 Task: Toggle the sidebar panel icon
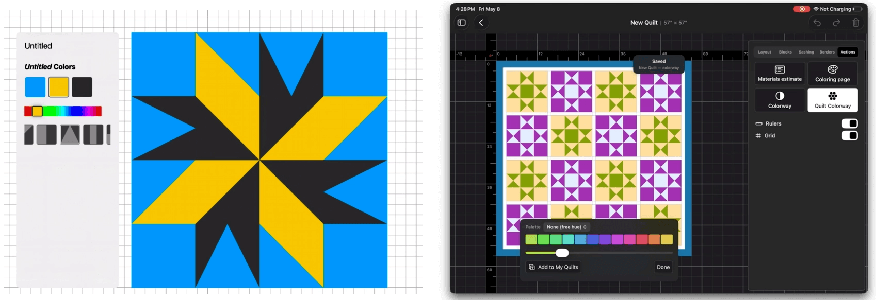462,23
